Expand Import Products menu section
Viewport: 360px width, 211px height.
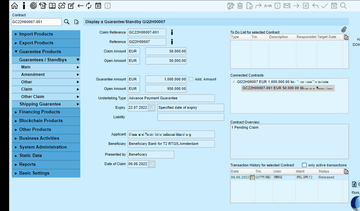point(46,34)
